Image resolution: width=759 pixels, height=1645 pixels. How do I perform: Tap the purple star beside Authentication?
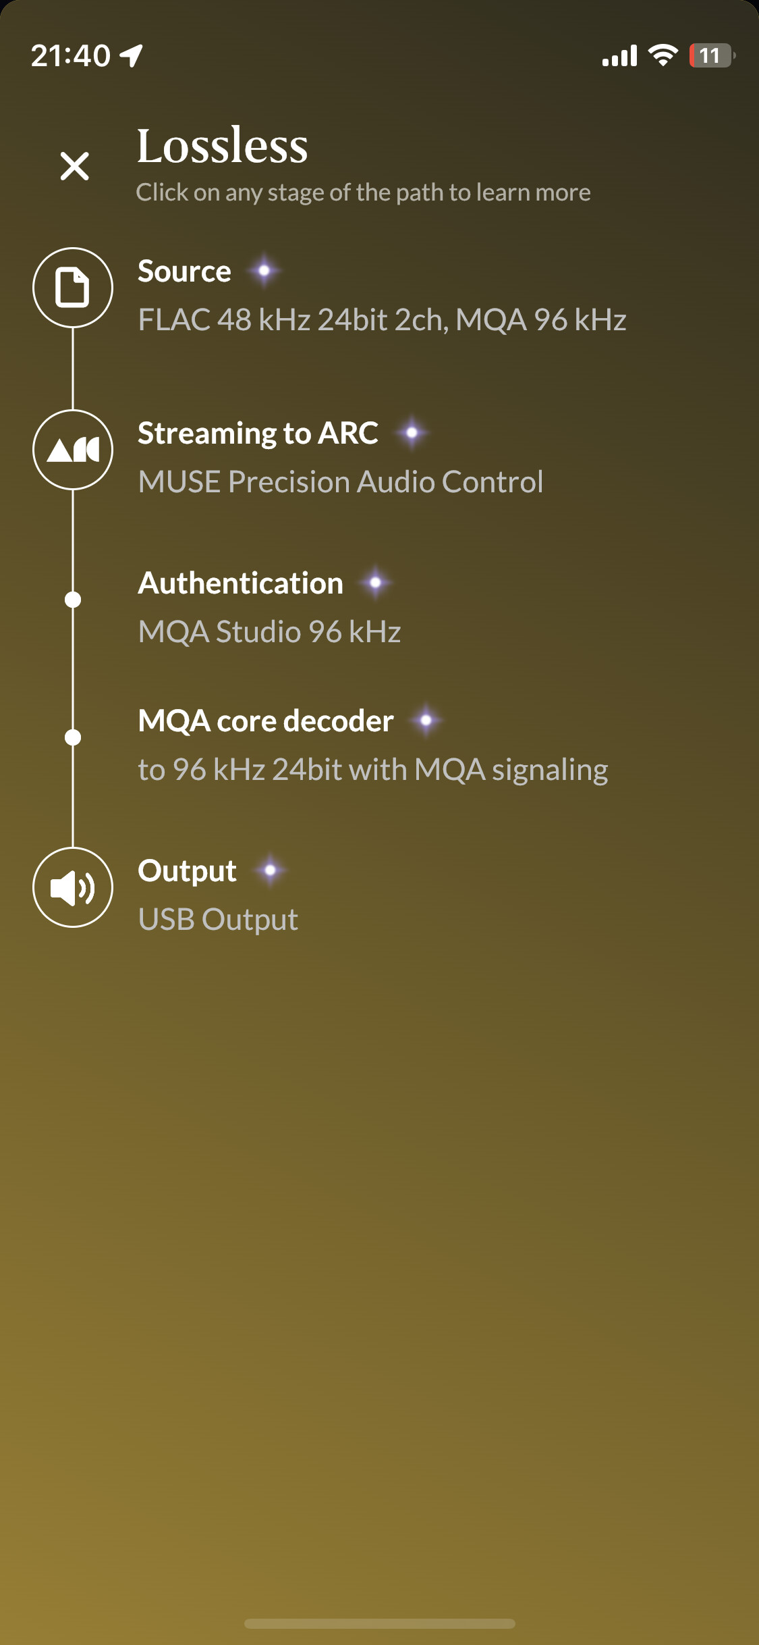coord(376,583)
